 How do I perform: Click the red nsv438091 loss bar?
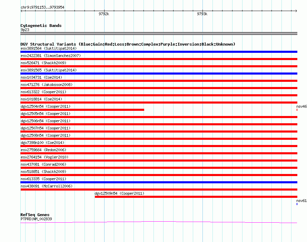click(159, 190)
